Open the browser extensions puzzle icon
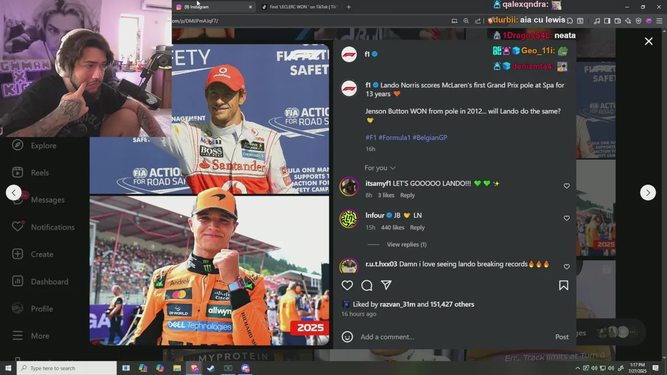The image size is (667, 375). click(x=570, y=21)
